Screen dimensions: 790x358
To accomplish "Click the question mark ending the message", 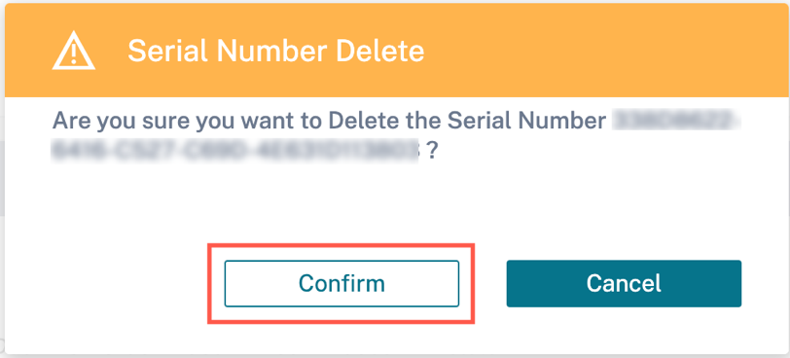I will pos(431,151).
